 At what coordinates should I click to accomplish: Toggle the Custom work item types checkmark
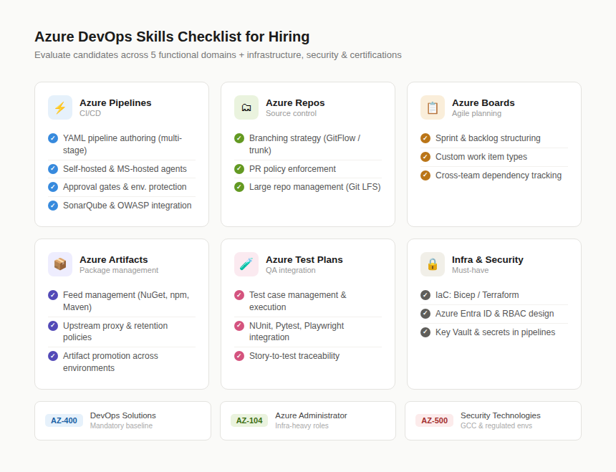[425, 157]
